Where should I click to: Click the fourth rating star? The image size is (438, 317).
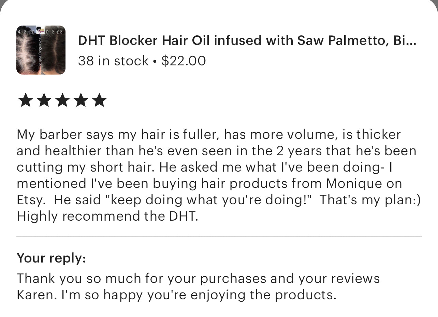[x=81, y=100]
